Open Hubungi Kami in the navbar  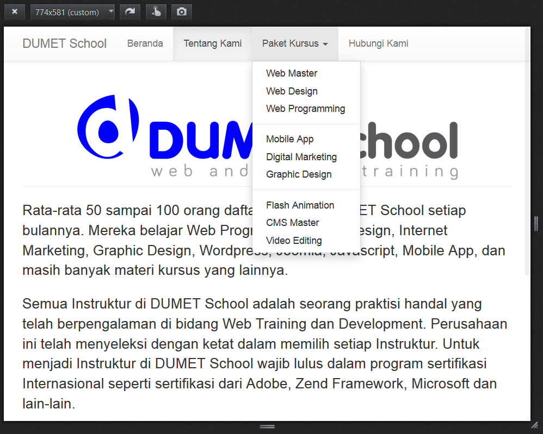click(x=378, y=43)
